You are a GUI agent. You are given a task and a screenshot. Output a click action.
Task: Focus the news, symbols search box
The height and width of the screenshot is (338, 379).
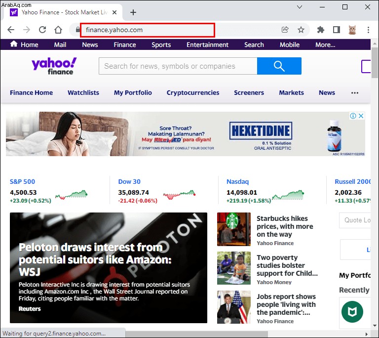point(178,66)
